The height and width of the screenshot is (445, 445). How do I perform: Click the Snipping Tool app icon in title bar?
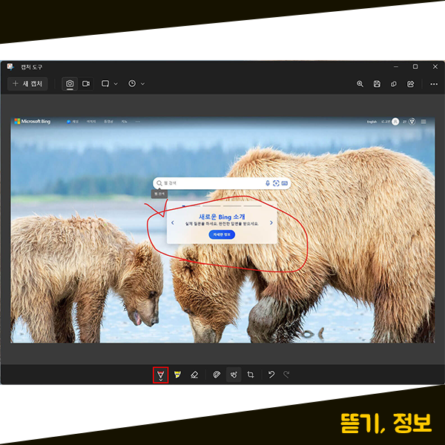click(x=10, y=67)
